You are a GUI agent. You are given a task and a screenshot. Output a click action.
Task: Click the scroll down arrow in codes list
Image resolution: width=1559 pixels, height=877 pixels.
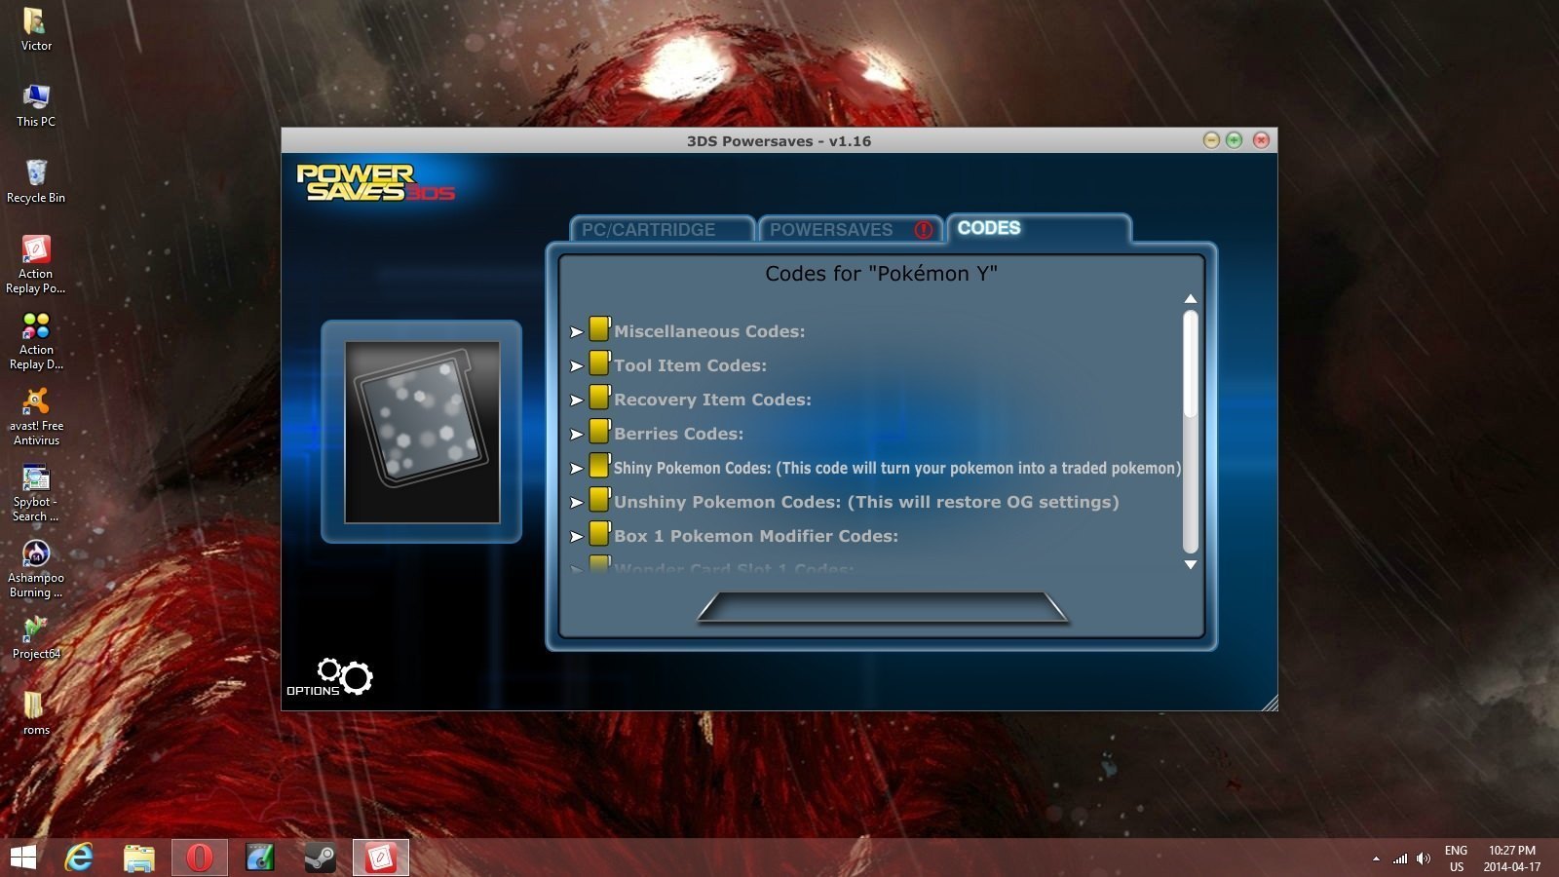click(1190, 564)
